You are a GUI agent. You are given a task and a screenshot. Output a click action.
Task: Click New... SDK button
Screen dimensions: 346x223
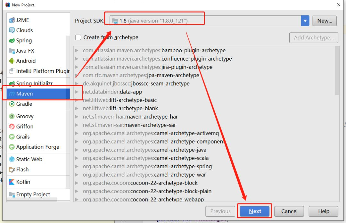tap(325, 21)
